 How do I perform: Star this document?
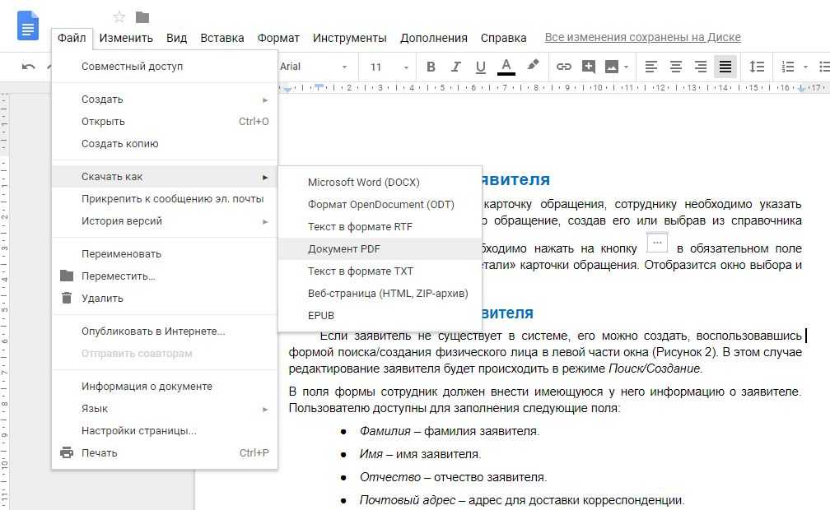pos(119,17)
